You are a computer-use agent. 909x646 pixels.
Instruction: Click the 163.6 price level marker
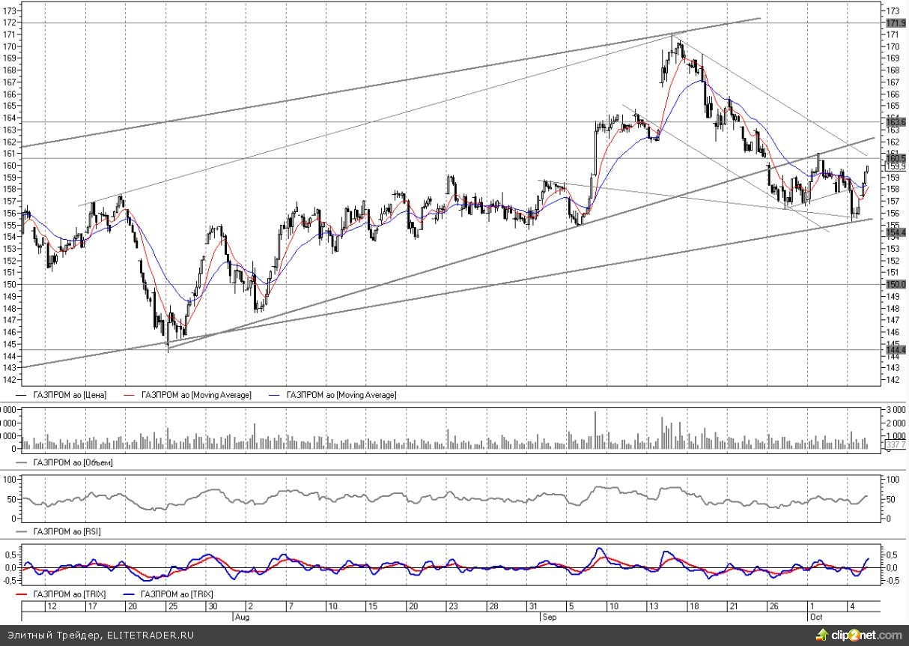[896, 121]
